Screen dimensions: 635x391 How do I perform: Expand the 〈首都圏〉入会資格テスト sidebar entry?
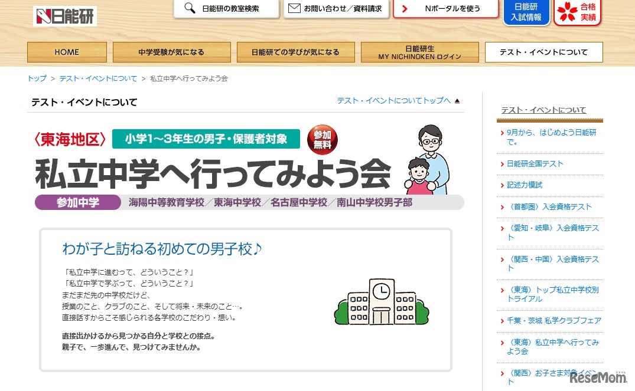coord(549,207)
